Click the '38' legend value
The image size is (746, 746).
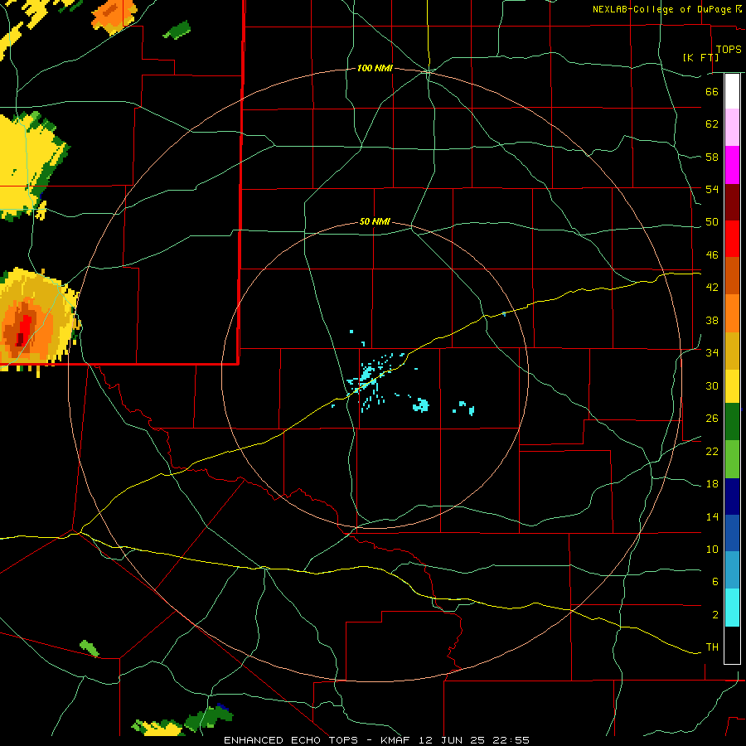[712, 321]
